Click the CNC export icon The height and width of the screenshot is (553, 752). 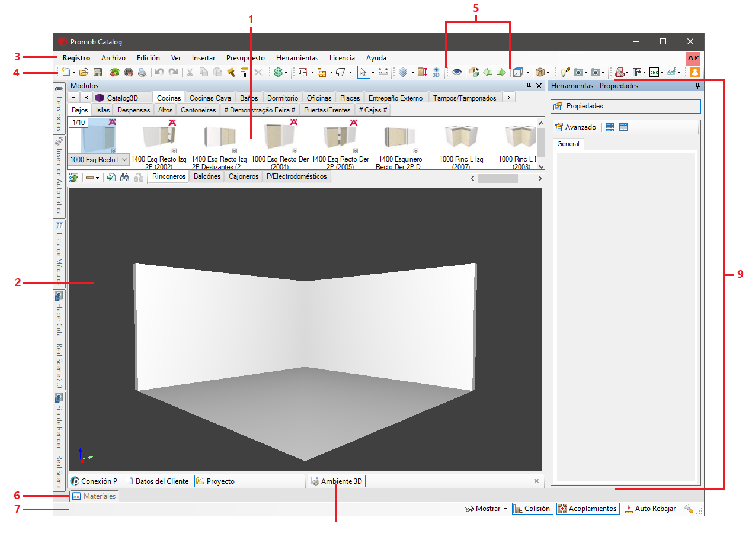[x=654, y=72]
